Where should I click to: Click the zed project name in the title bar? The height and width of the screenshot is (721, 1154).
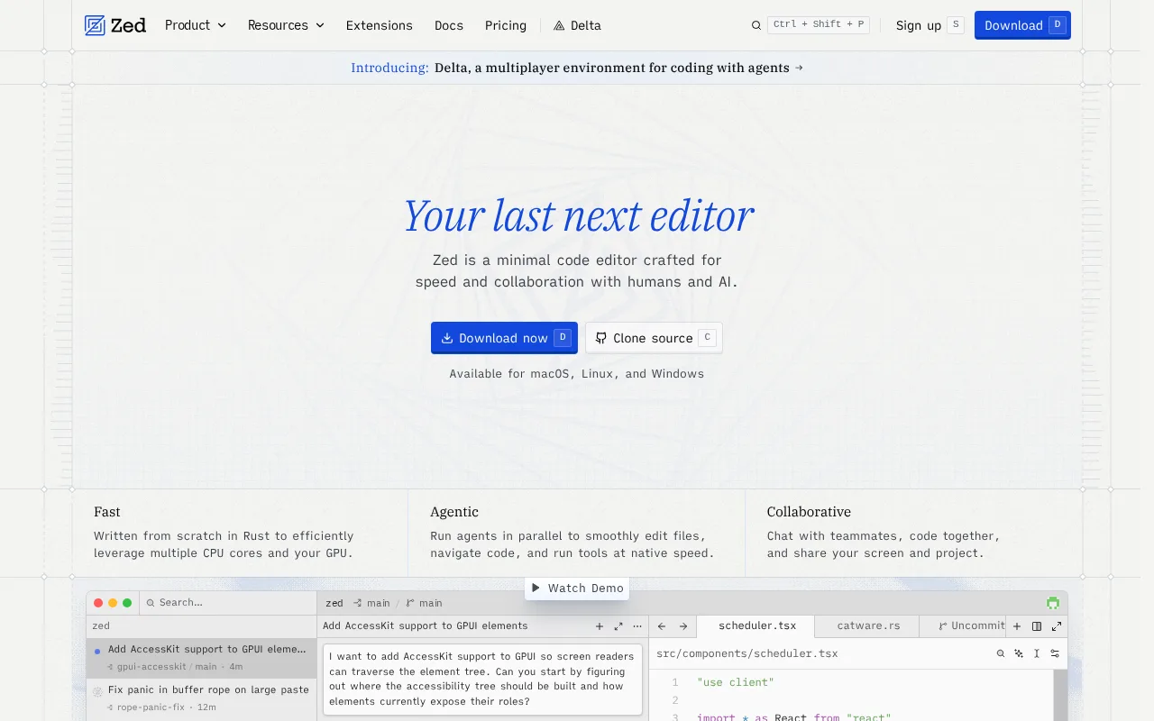pos(334,603)
